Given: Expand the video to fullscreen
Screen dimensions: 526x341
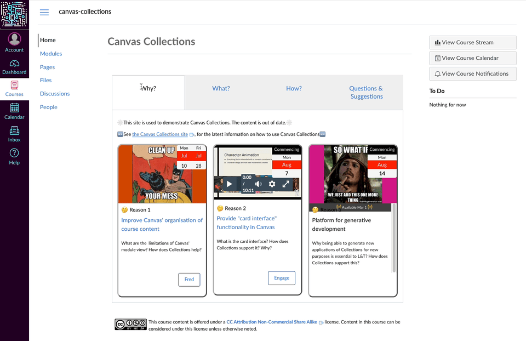Looking at the screenshot, I should (286, 184).
